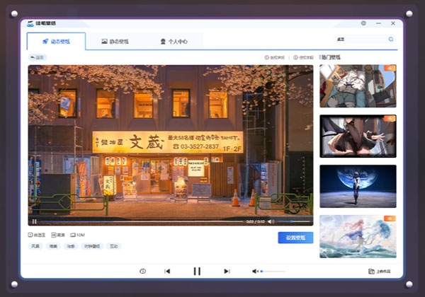Open the ocean girl and jellyfish wallpaper thumbnail

point(358,236)
